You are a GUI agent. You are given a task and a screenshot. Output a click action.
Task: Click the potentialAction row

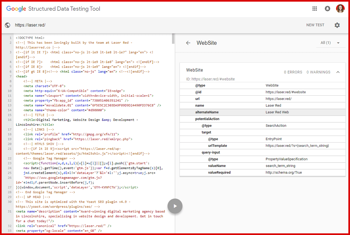coord(262,119)
